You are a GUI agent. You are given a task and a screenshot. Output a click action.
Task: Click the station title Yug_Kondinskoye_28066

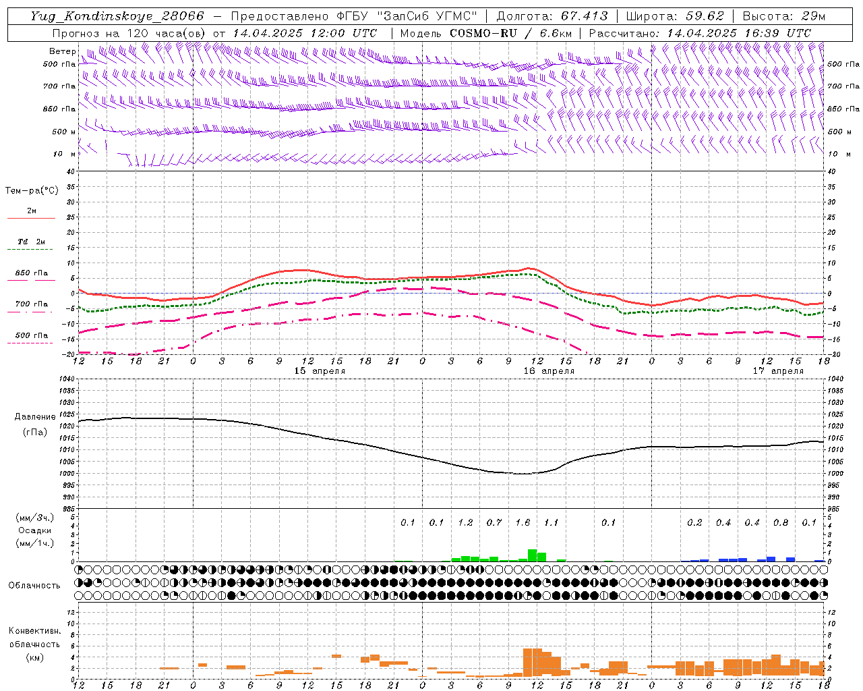116,16
